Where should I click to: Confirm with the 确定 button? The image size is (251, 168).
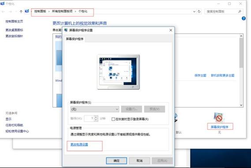coord(116,161)
